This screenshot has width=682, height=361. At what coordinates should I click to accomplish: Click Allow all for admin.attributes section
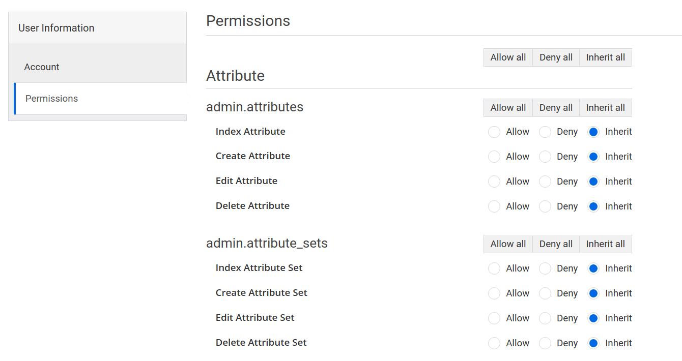[507, 107]
